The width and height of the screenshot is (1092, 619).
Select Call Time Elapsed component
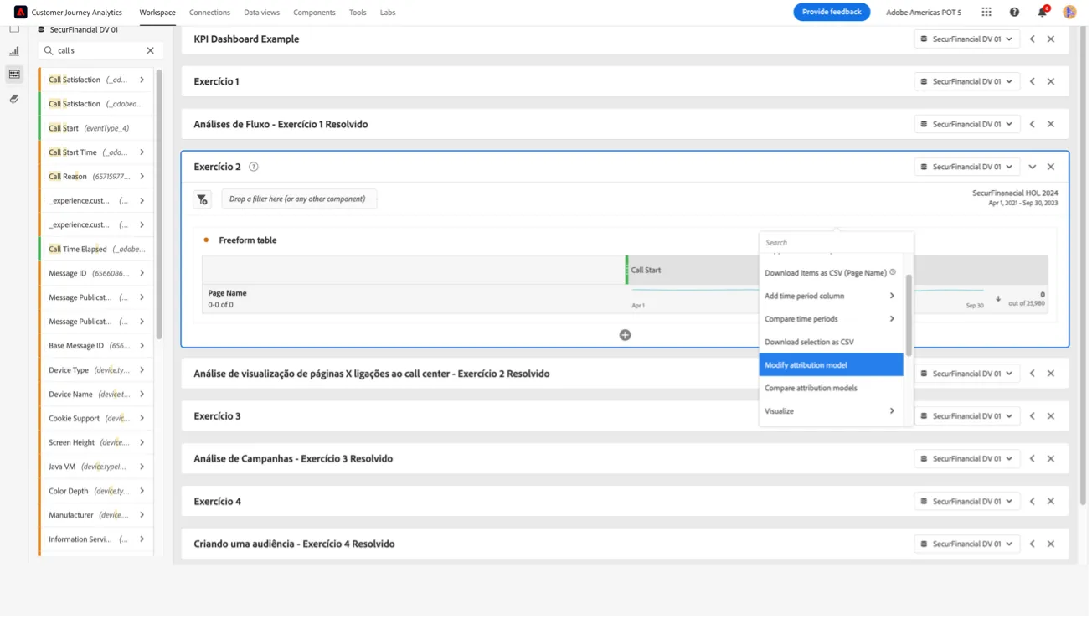96,250
